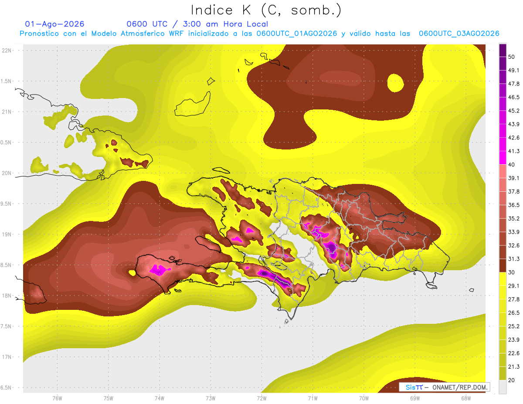Click the gray swatch below 20 on colorbar
The image size is (523, 404).
(503, 387)
